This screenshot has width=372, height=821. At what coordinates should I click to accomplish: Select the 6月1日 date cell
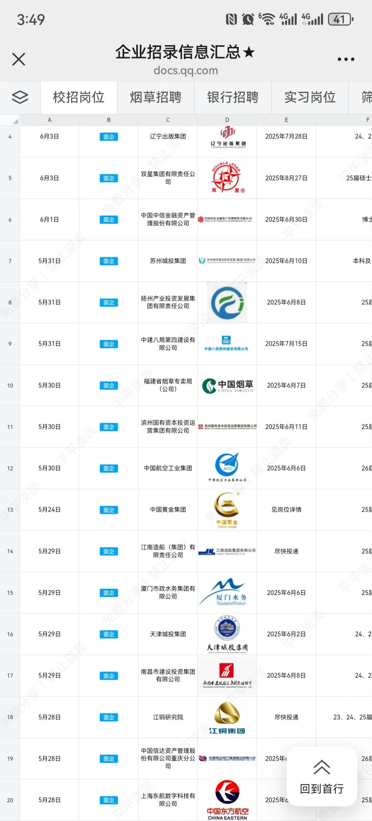(x=50, y=220)
